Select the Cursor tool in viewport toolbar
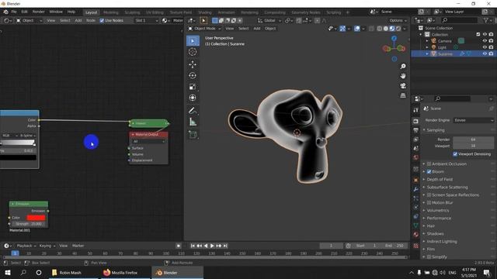Screen dimensions: 497x279 tap(193, 52)
